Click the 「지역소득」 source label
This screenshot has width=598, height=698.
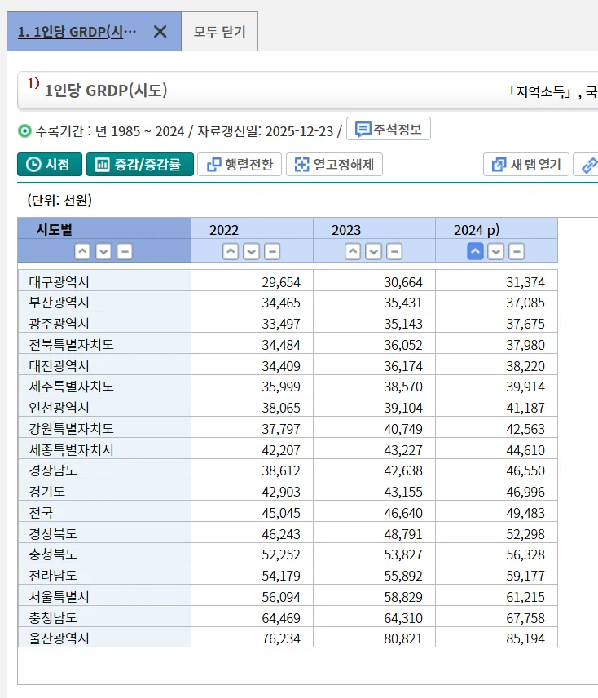click(540, 91)
